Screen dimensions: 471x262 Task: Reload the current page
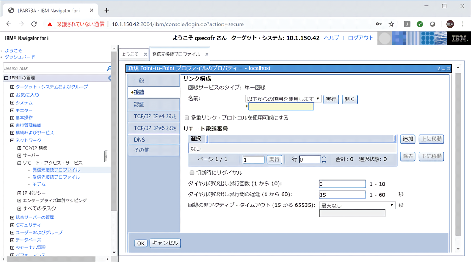click(x=34, y=24)
